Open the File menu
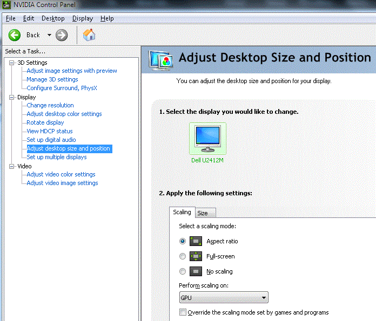Viewport: 376px width, 321px height. click(11, 18)
